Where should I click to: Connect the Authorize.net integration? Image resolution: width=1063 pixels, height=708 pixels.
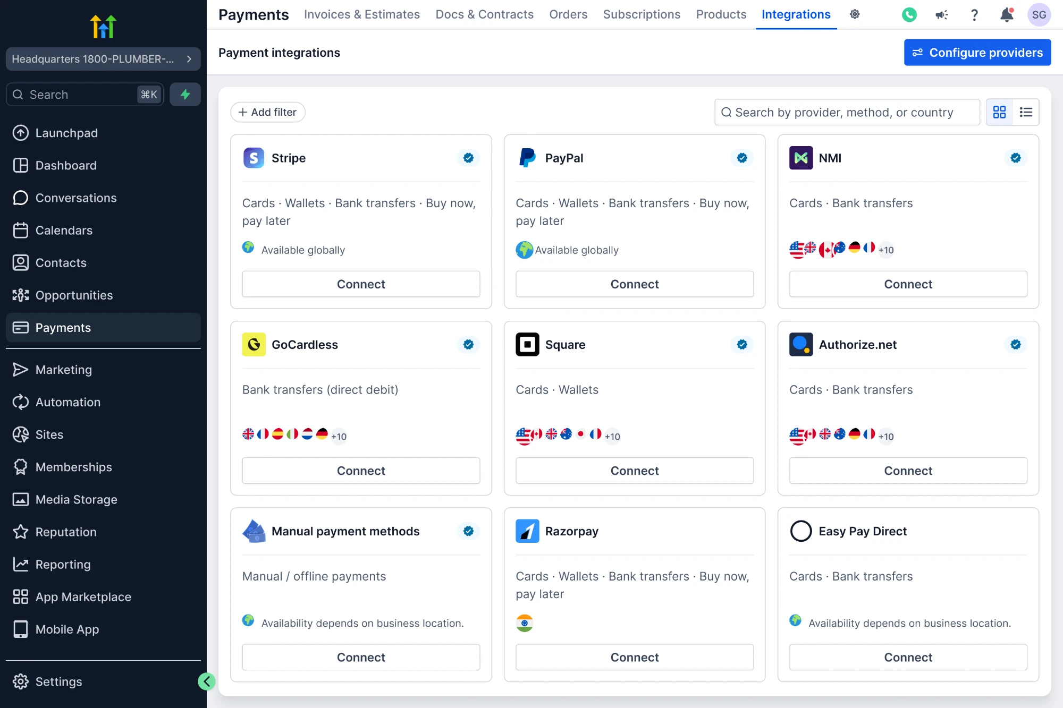[x=908, y=471]
